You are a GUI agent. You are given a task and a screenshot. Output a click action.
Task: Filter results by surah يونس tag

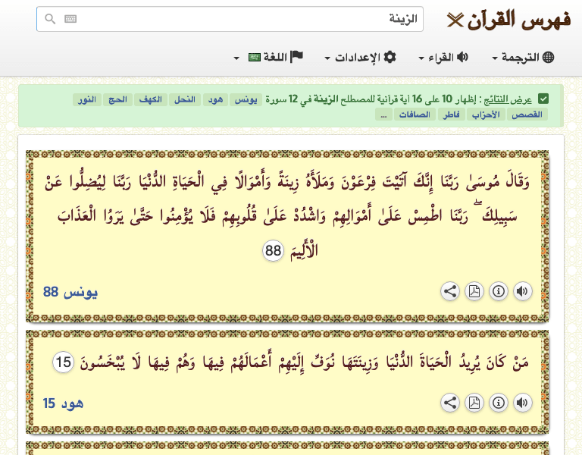tap(245, 100)
